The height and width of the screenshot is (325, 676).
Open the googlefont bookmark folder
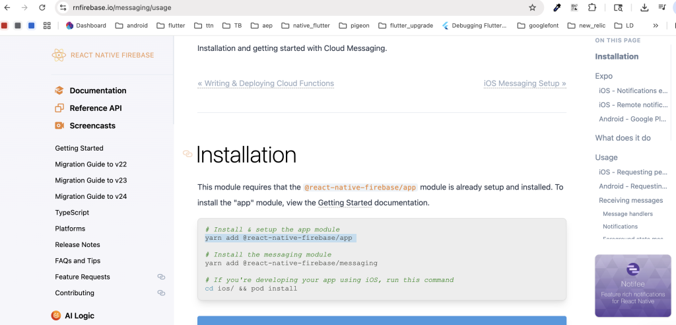pos(538,26)
